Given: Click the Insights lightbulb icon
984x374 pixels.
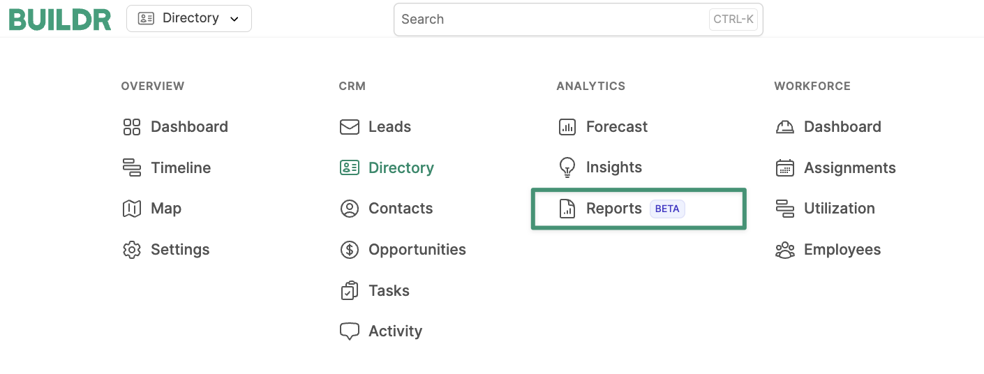Looking at the screenshot, I should (x=567, y=167).
